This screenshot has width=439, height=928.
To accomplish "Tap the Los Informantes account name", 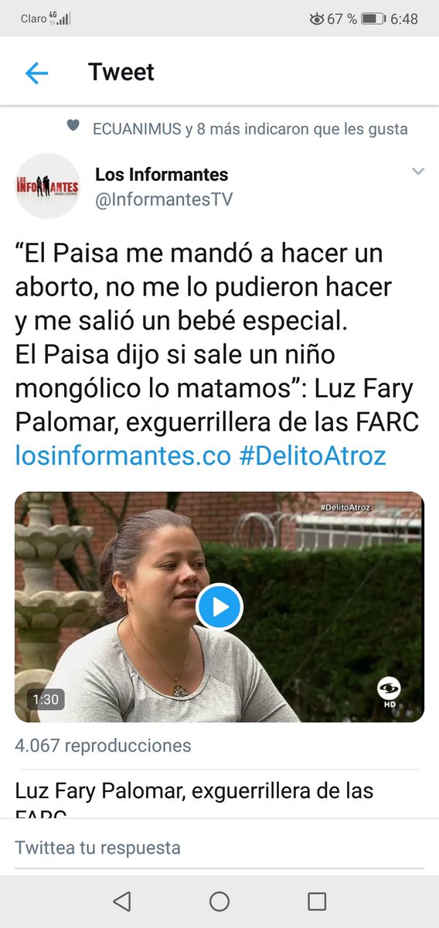I will [x=162, y=175].
